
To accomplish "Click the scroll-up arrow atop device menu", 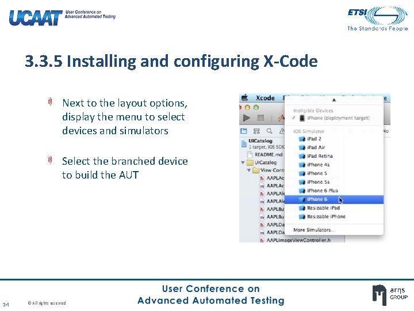I will pos(334,100).
